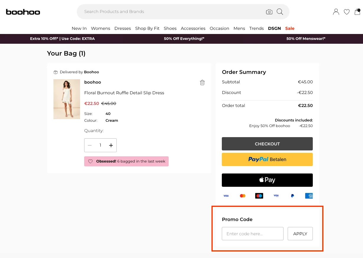This screenshot has height=258, width=363.
Task: Click the magnifying glass search icon
Action: [279, 12]
